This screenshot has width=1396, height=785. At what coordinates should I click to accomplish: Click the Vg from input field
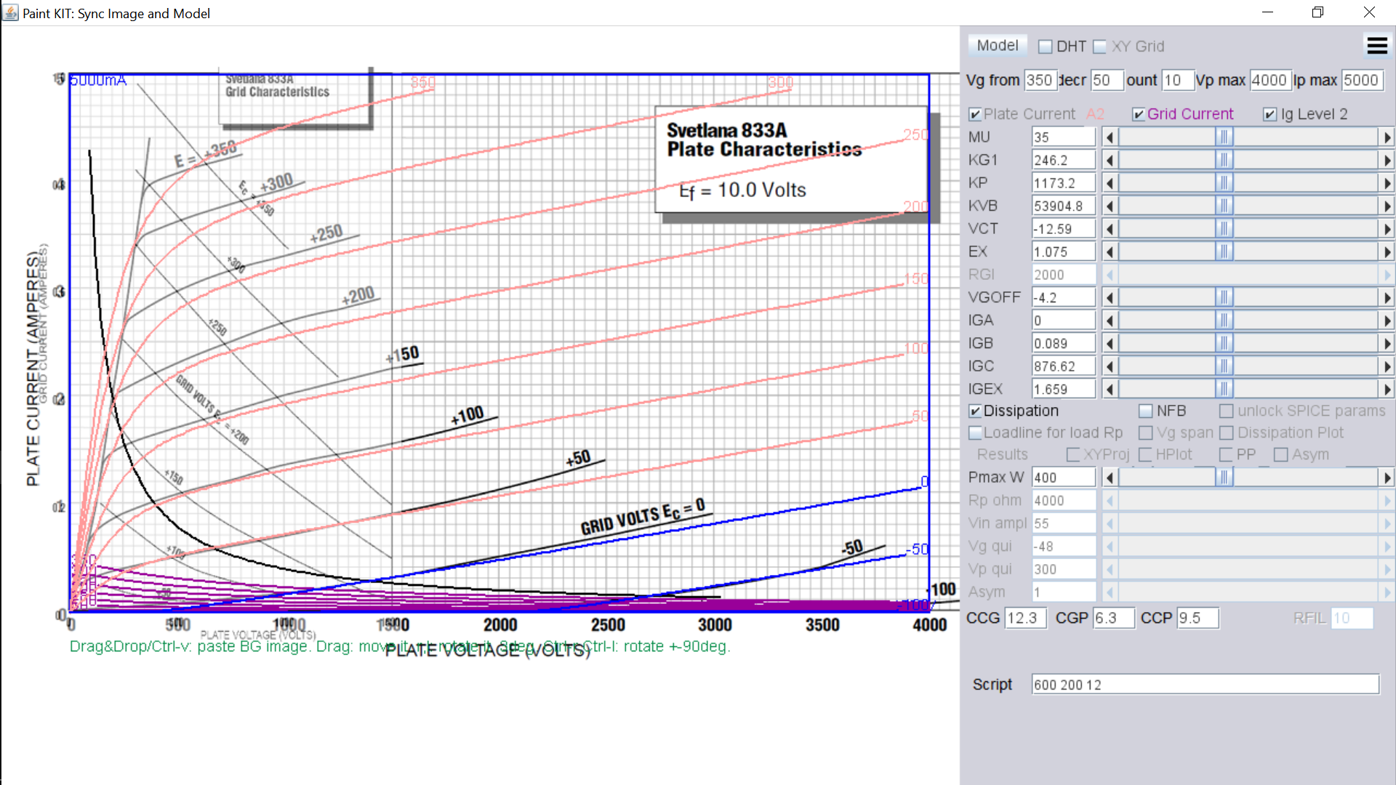pyautogui.click(x=1040, y=80)
